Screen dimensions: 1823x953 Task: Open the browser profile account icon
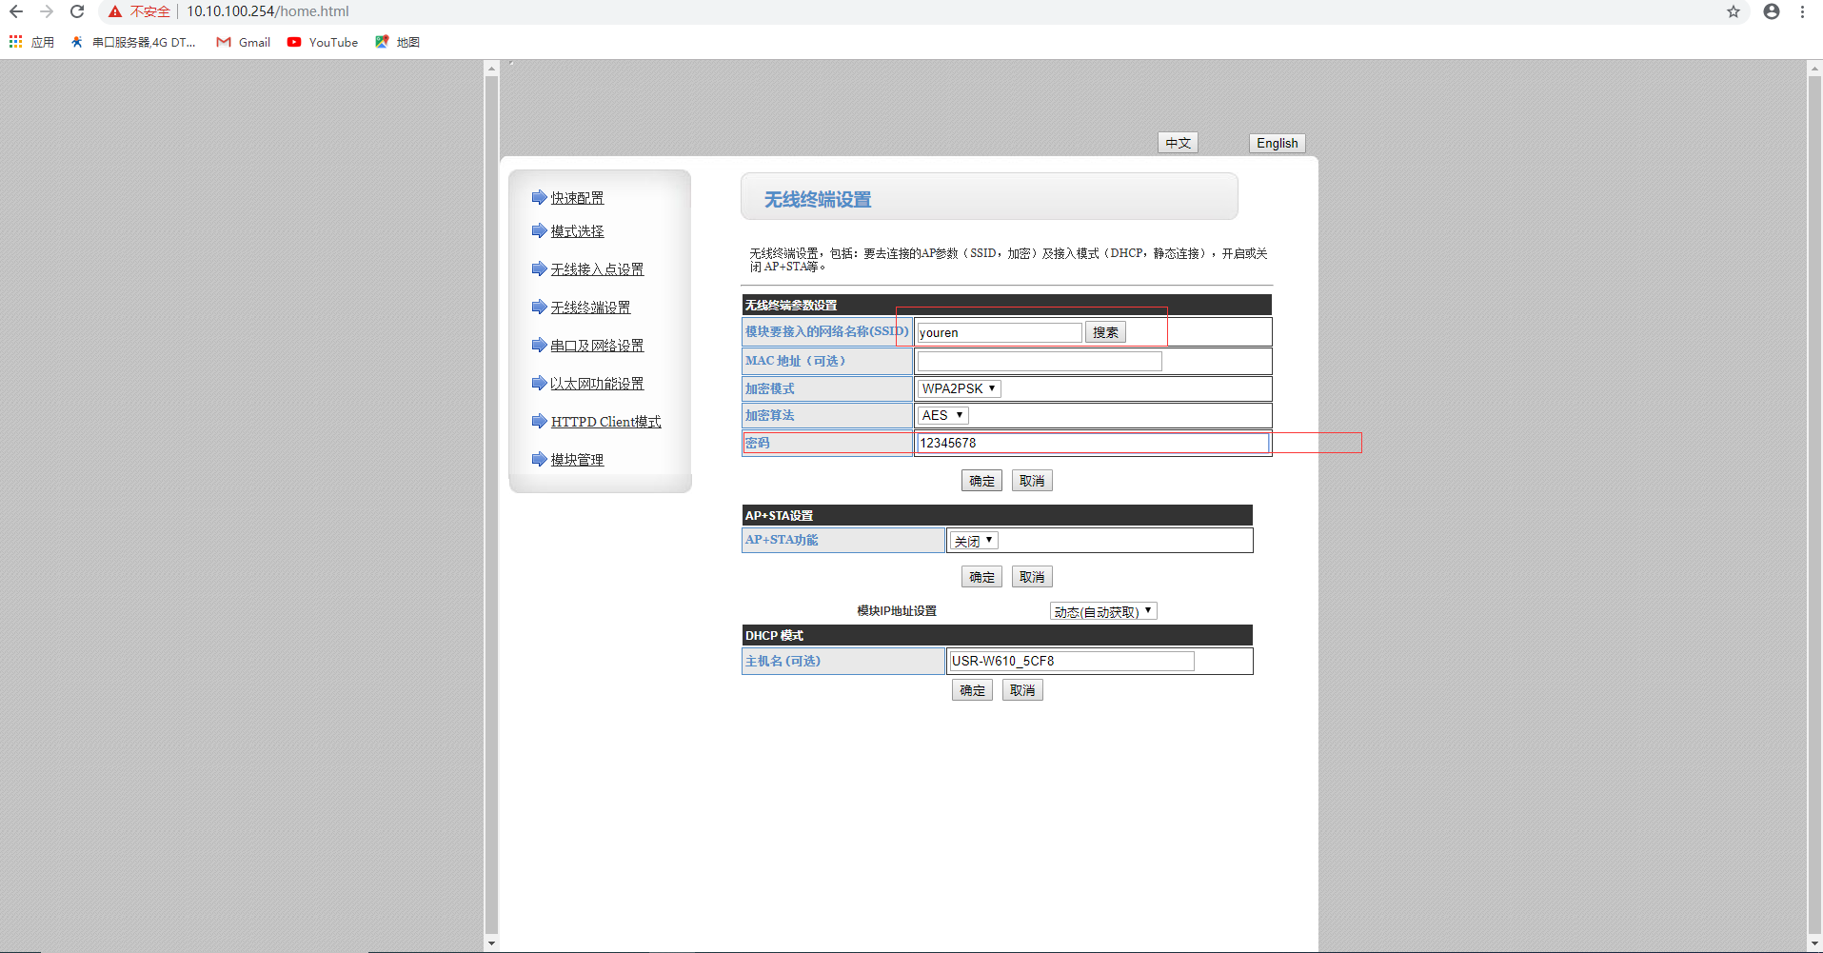pyautogui.click(x=1771, y=11)
